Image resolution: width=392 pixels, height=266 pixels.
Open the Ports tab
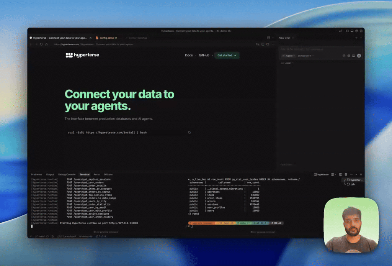pyautogui.click(x=96, y=174)
